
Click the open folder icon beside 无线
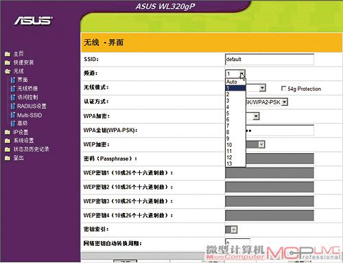coord(8,71)
